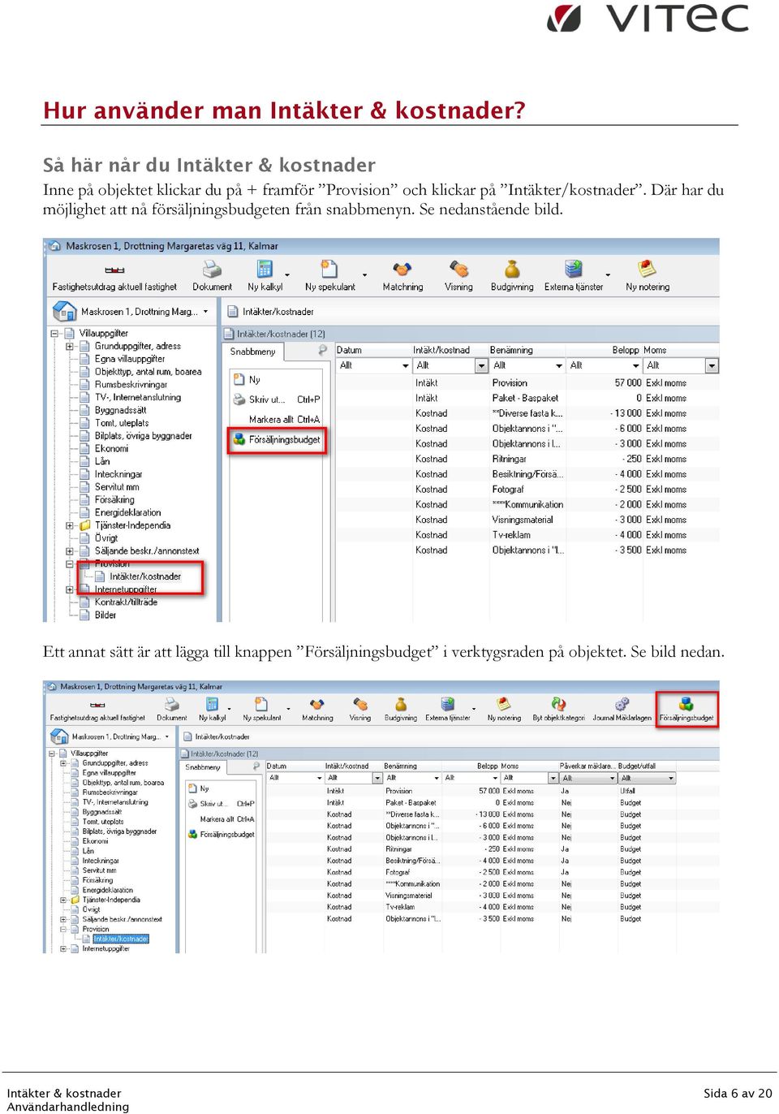Click Budgivning money bag in lower screenshot
Image resolution: width=779 pixels, height=1114 pixels.
click(x=401, y=704)
